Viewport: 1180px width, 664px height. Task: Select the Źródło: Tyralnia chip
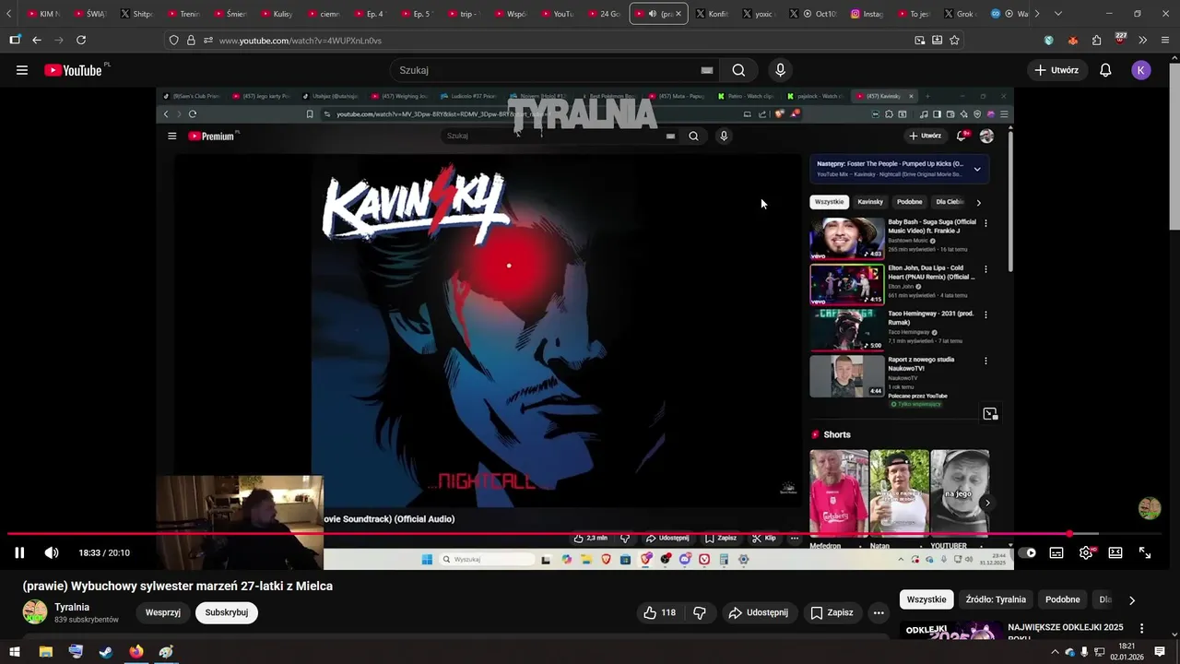[x=996, y=599]
